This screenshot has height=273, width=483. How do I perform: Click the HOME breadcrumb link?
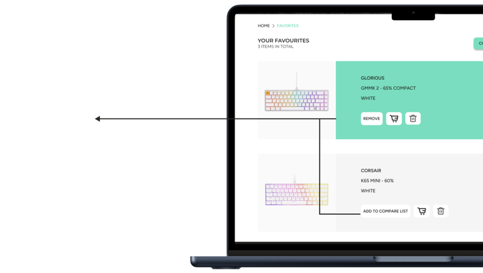(x=264, y=26)
